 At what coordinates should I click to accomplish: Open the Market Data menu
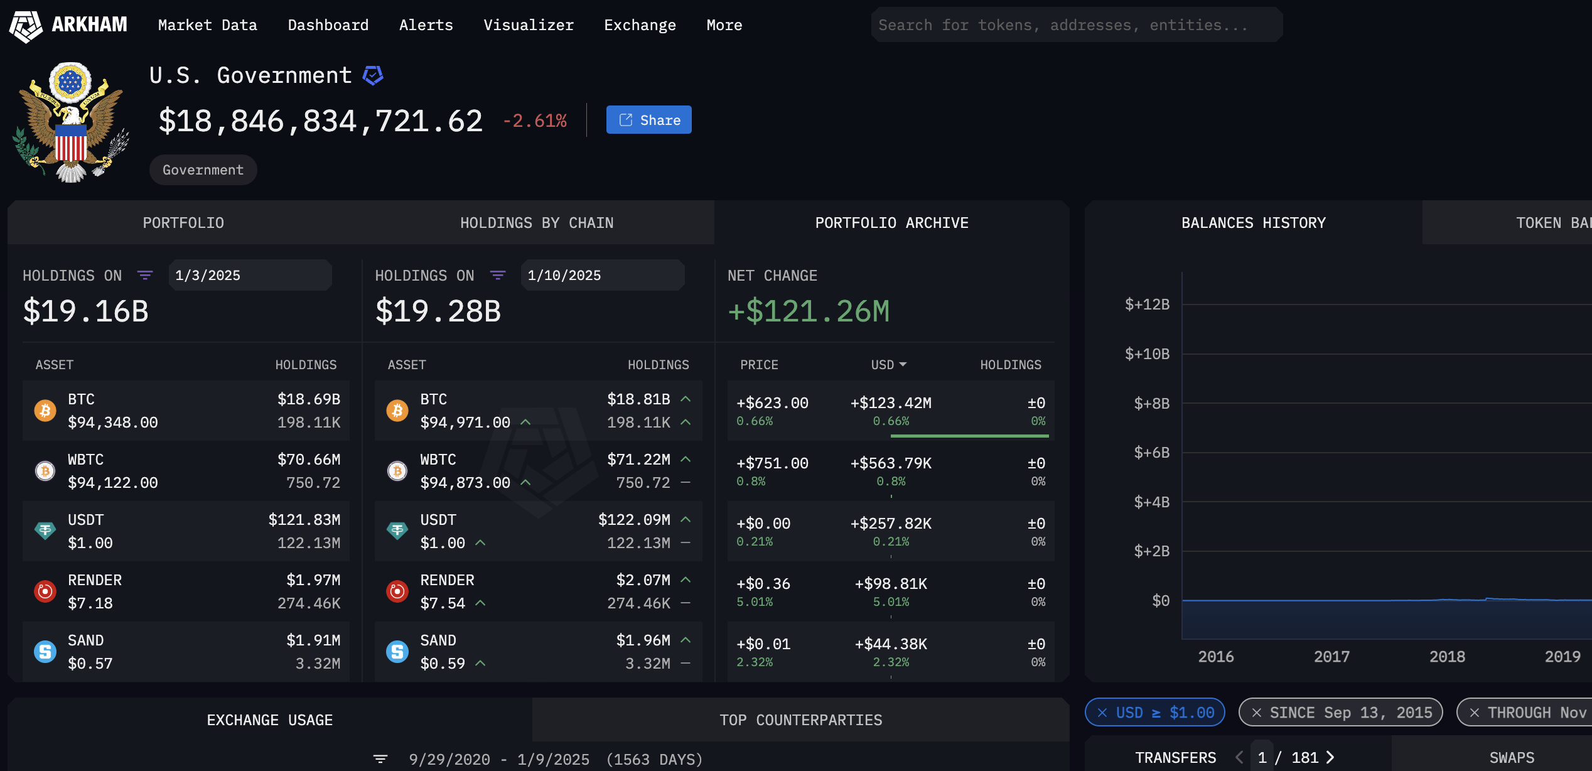coord(207,25)
